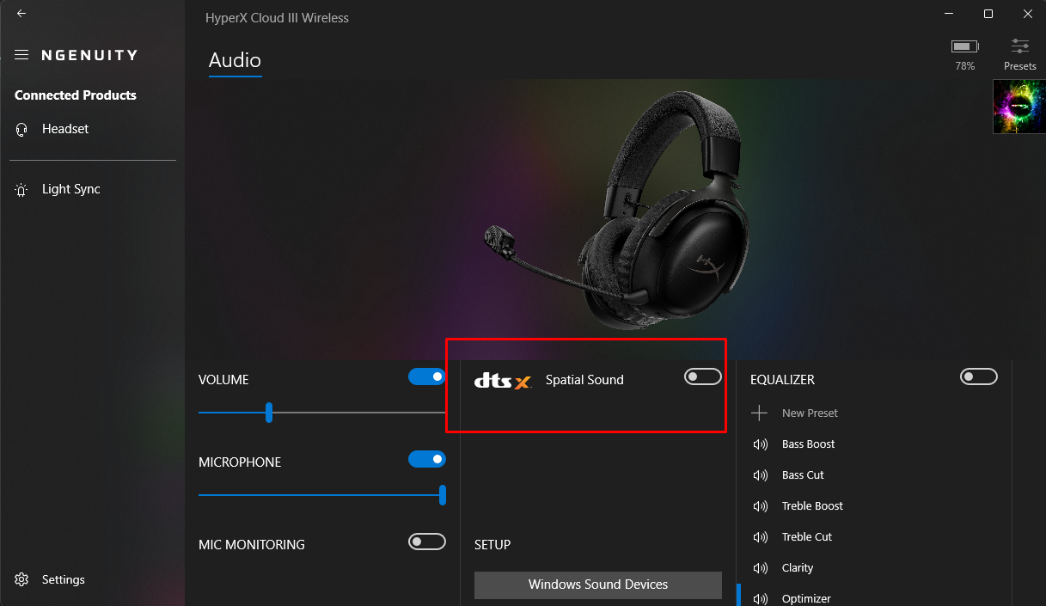Click the MIC MONITORING label
Screen dimensions: 1046x606
click(x=252, y=545)
